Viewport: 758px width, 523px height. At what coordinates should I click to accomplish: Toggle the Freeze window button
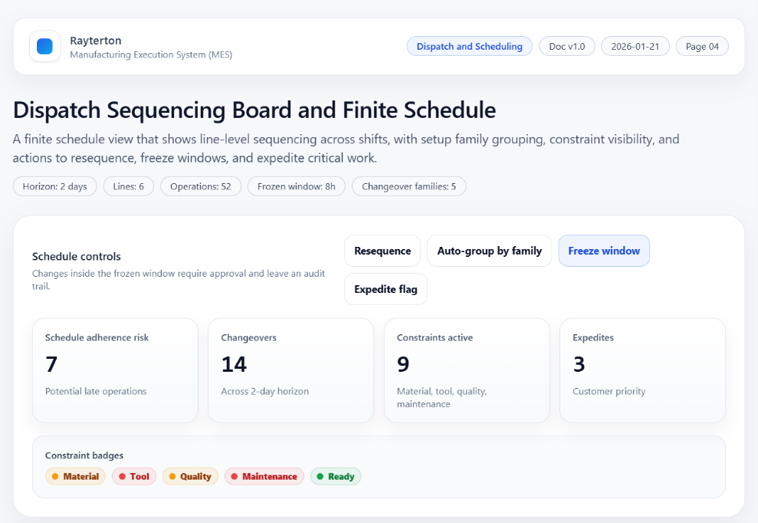[x=604, y=251]
